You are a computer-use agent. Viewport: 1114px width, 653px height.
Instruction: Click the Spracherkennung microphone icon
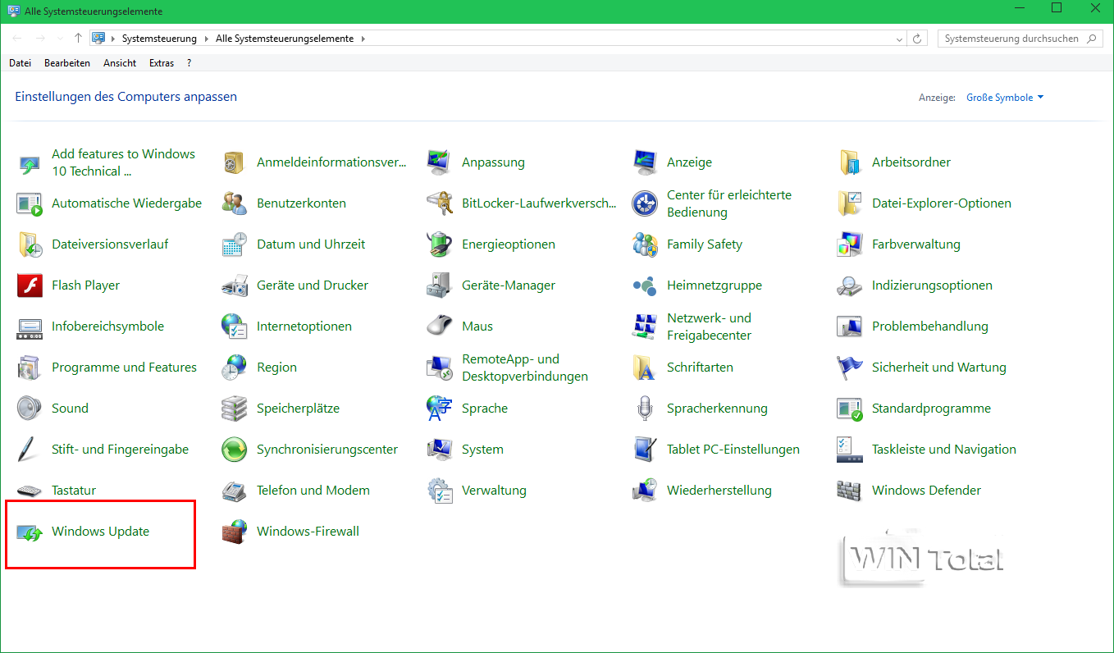[645, 409]
